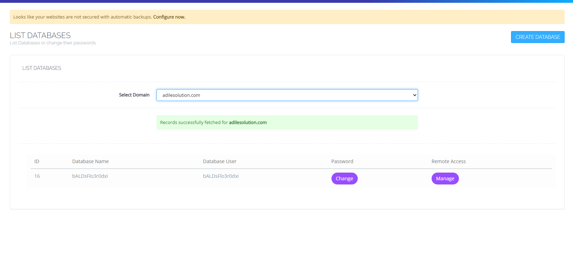Manage remote access for bALDsFlo3r0dxi
Image resolution: width=573 pixels, height=276 pixels.
point(445,179)
